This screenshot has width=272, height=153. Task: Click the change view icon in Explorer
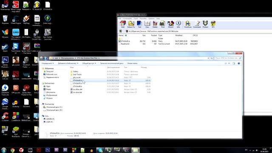click(226, 63)
